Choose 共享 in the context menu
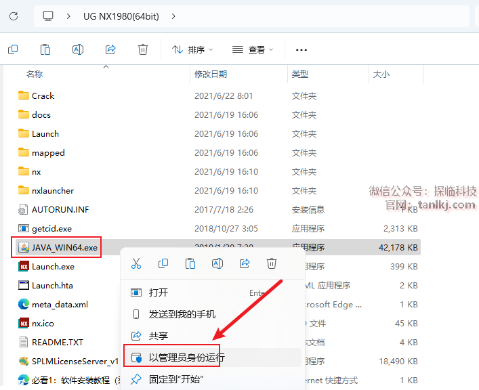The width and height of the screenshot is (479, 390). click(x=212, y=336)
